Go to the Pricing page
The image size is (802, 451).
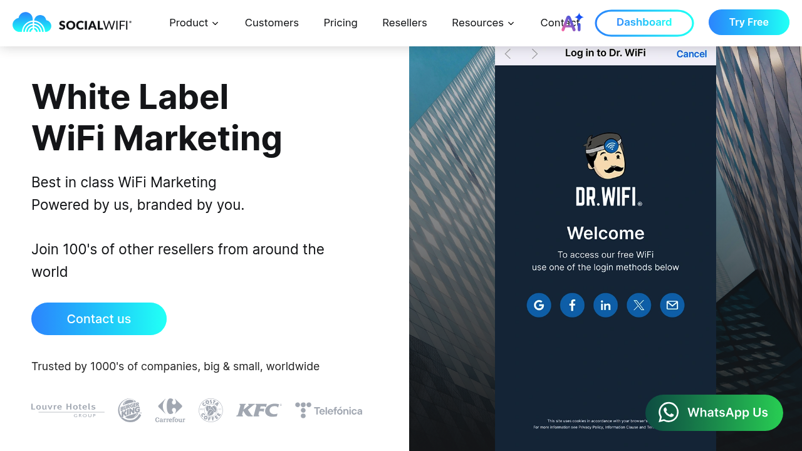[340, 23]
